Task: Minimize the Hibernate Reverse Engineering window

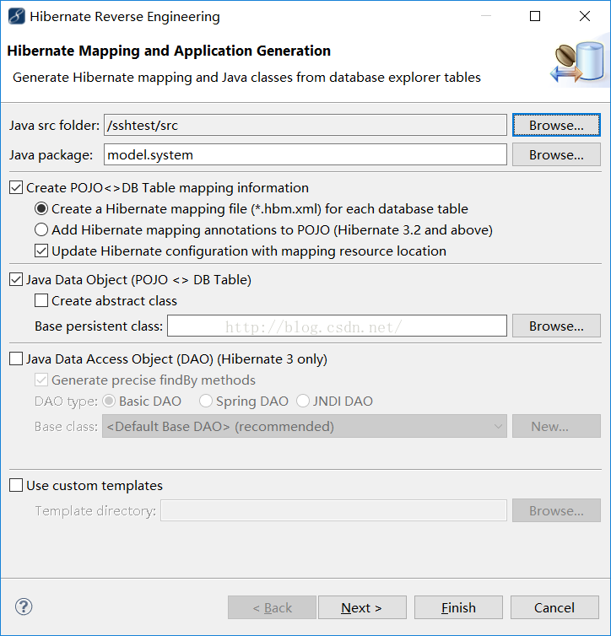Action: point(486,16)
